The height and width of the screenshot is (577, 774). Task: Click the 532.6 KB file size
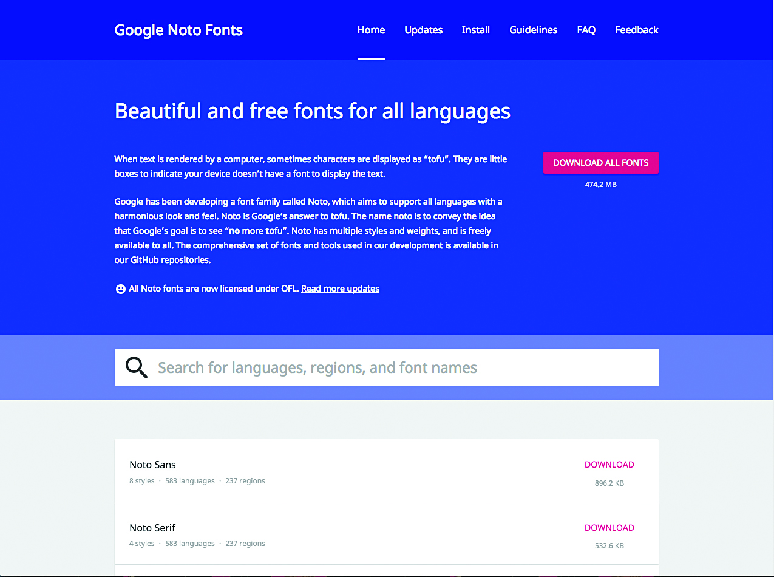[609, 546]
